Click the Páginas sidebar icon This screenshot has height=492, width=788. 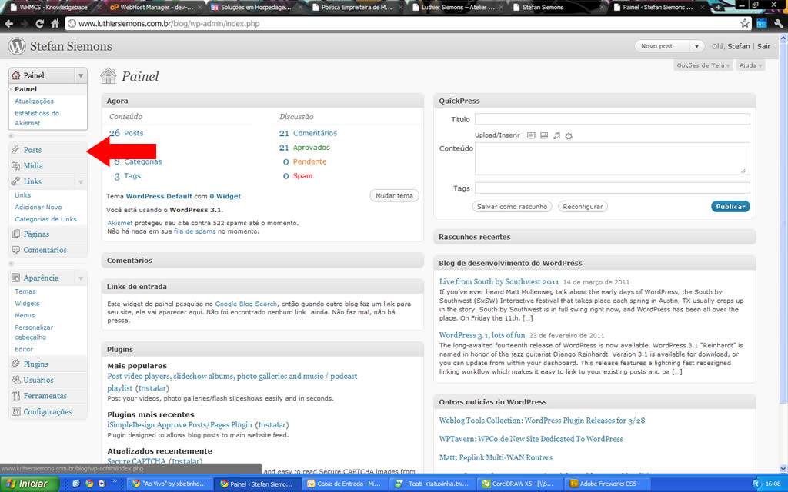[15, 234]
